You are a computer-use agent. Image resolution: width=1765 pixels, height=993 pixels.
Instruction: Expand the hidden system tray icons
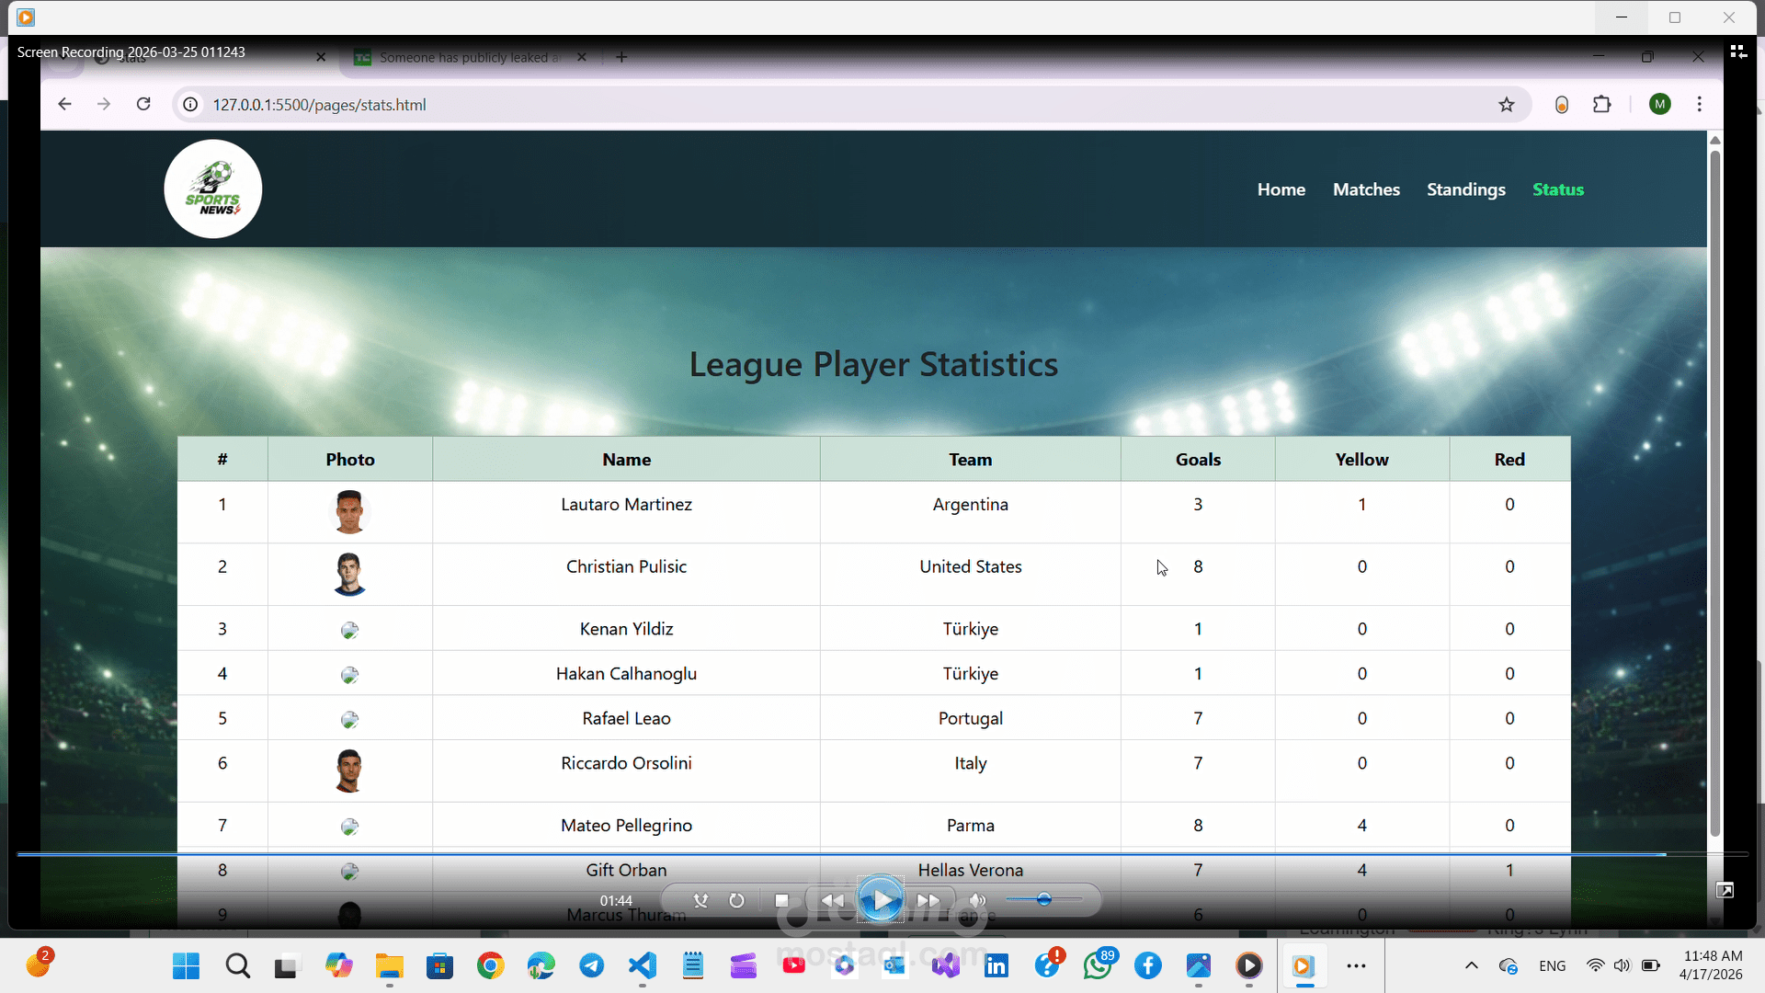[x=1471, y=965]
